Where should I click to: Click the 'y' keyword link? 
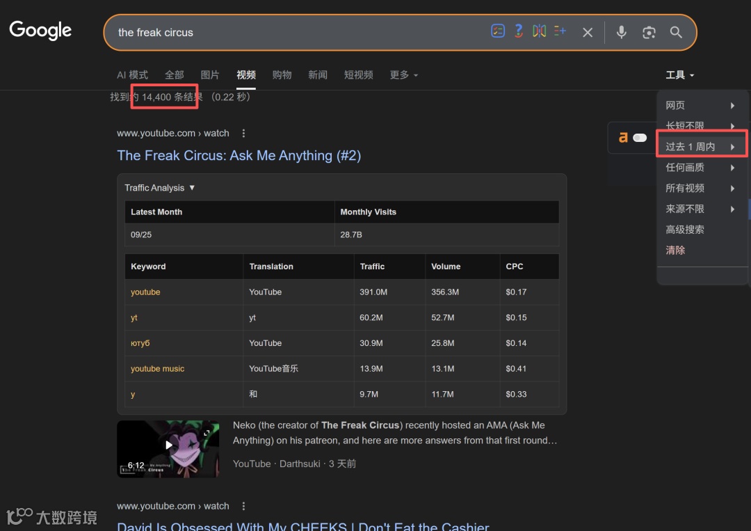(133, 394)
